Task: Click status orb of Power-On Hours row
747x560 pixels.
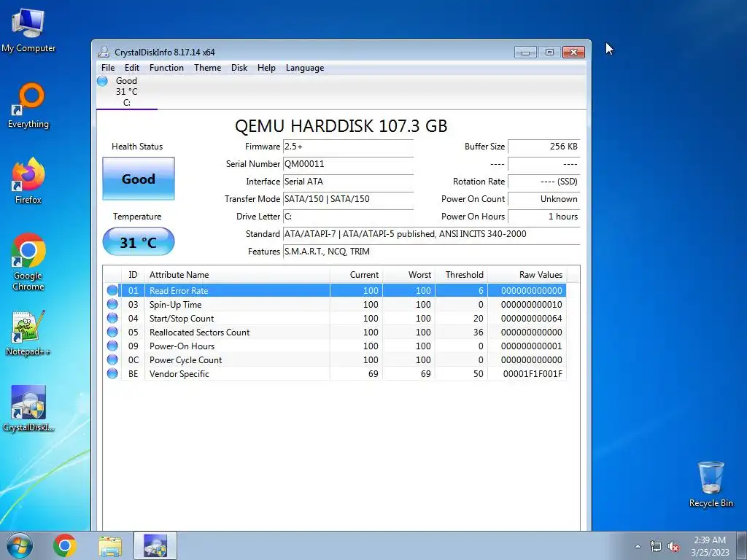Action: [112, 346]
